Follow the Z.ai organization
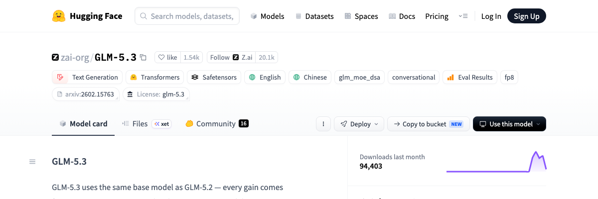 [x=231, y=57]
